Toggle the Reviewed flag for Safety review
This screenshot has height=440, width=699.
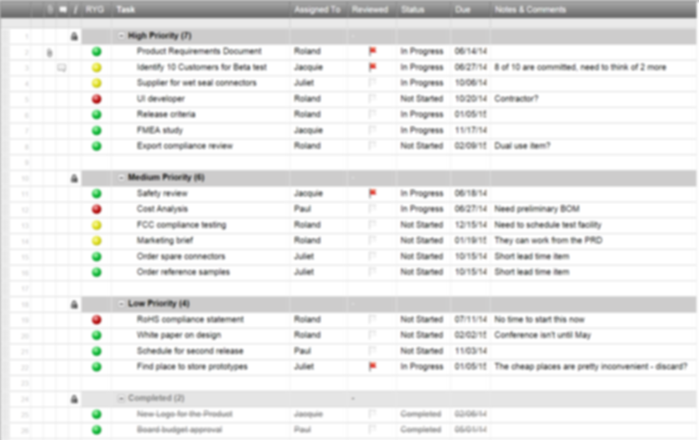click(x=373, y=193)
